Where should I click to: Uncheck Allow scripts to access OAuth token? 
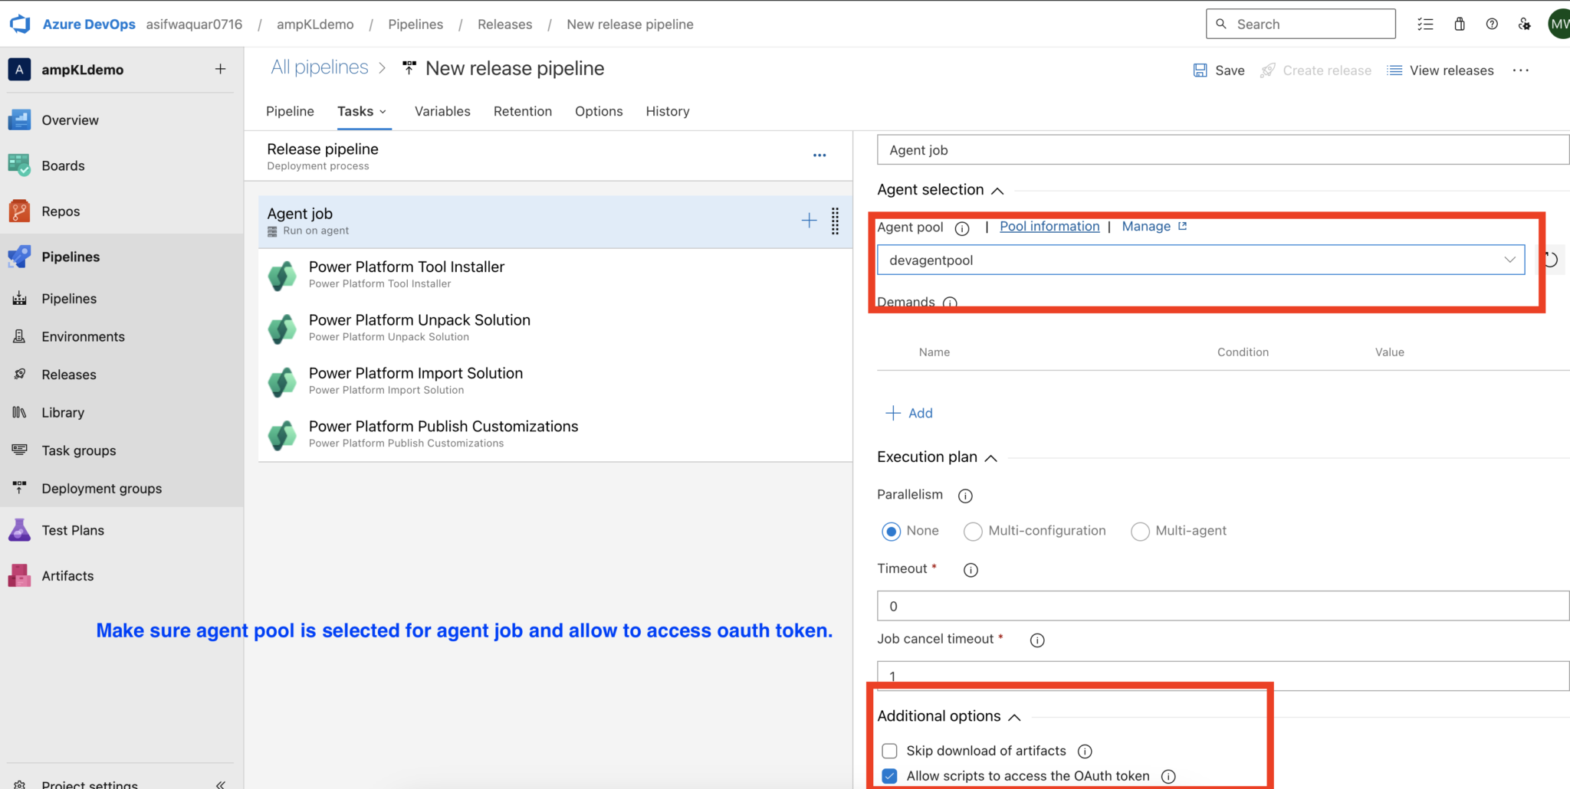click(x=889, y=776)
